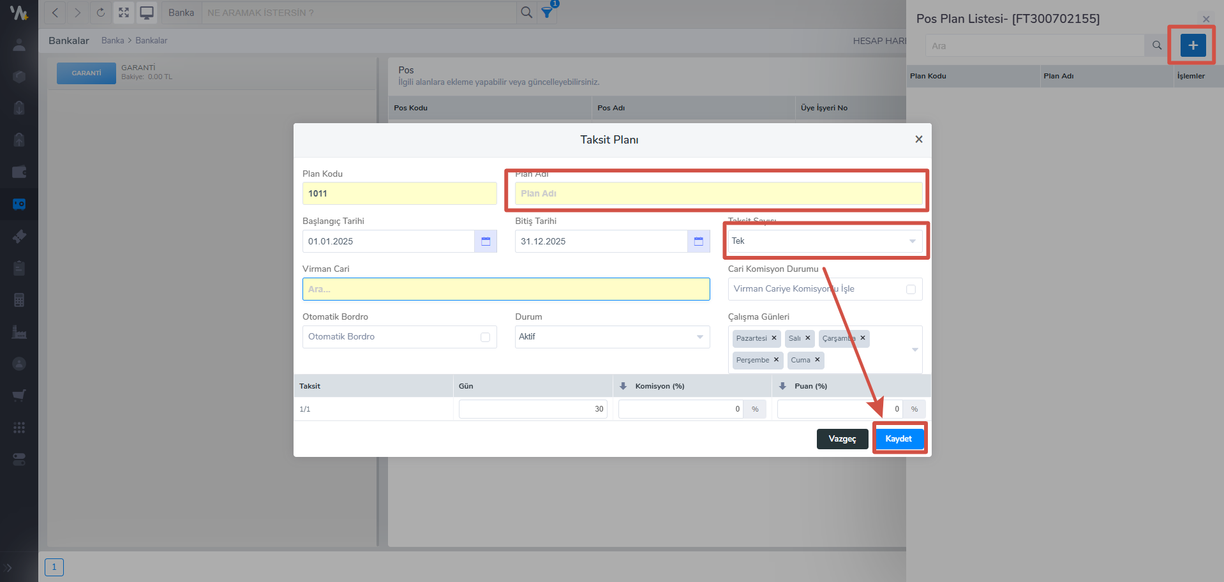
Task: Open the Durum dropdown showing Aktif
Action: 699,337
